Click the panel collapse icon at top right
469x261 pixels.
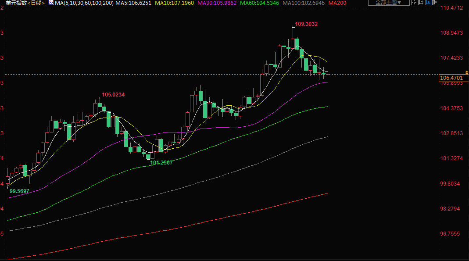435,3
